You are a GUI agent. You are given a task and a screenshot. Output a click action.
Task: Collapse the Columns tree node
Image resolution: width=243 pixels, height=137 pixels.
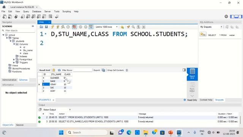tap(14, 44)
